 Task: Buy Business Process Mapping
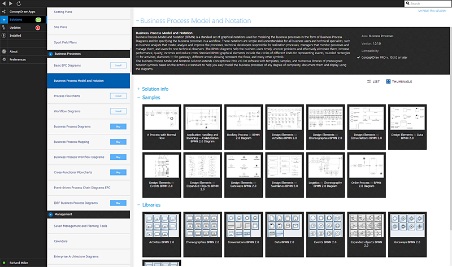[x=118, y=142]
